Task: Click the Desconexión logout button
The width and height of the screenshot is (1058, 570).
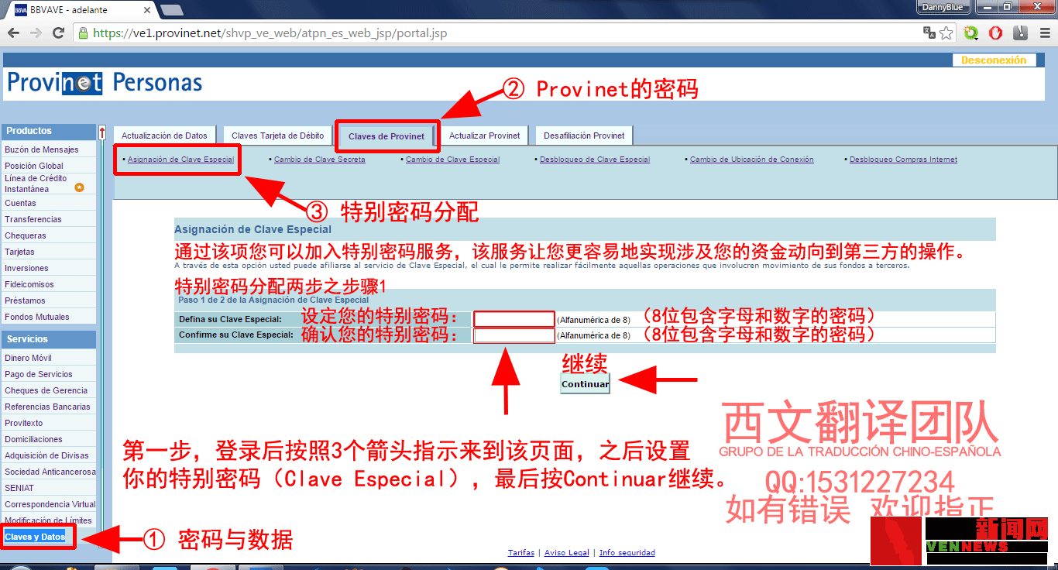Action: coord(994,60)
